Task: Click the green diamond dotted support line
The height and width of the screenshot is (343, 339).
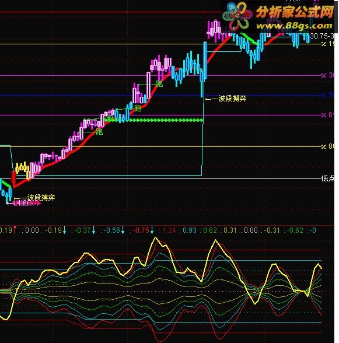Action: pos(166,120)
